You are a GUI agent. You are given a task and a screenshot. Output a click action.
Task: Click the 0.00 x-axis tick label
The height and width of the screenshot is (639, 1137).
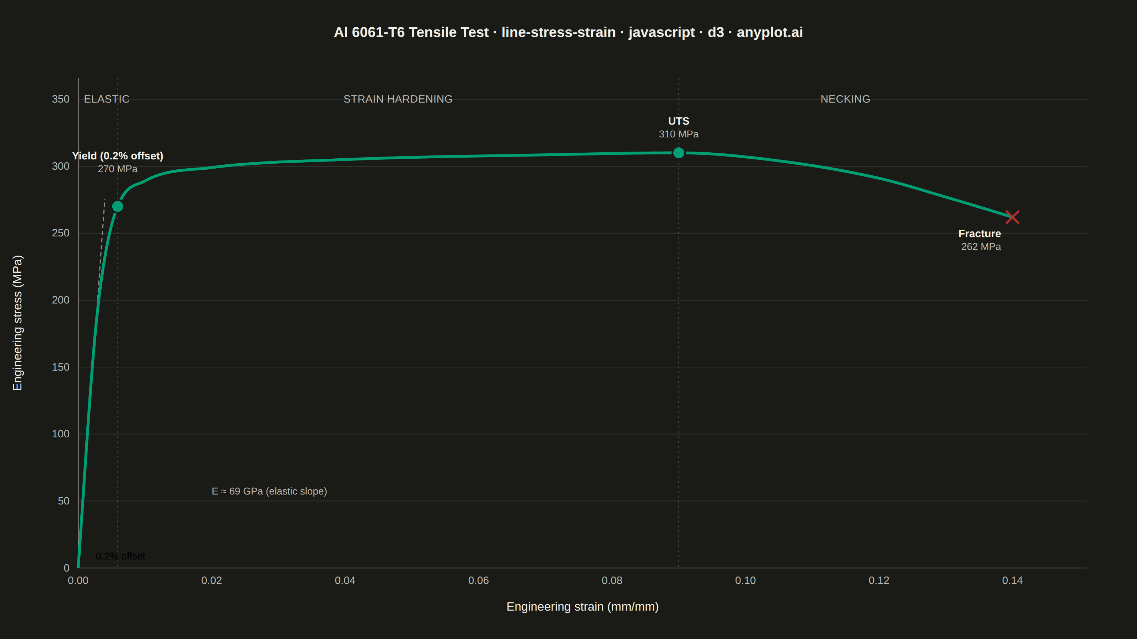coord(78,580)
